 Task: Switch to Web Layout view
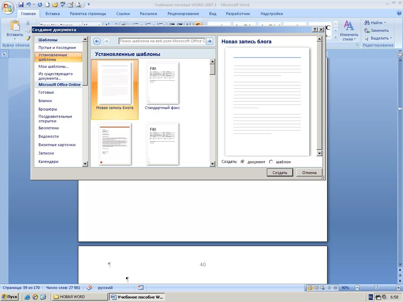322,288
